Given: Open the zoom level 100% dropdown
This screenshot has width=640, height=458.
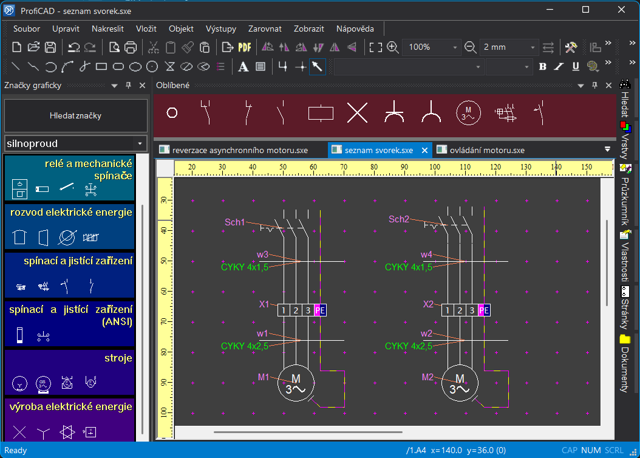Looking at the screenshot, I should pos(455,47).
